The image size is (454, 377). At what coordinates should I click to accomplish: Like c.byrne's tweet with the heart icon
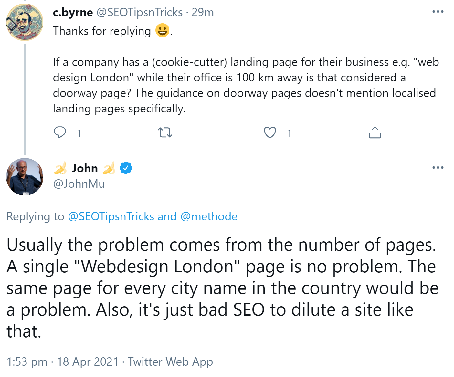(270, 132)
